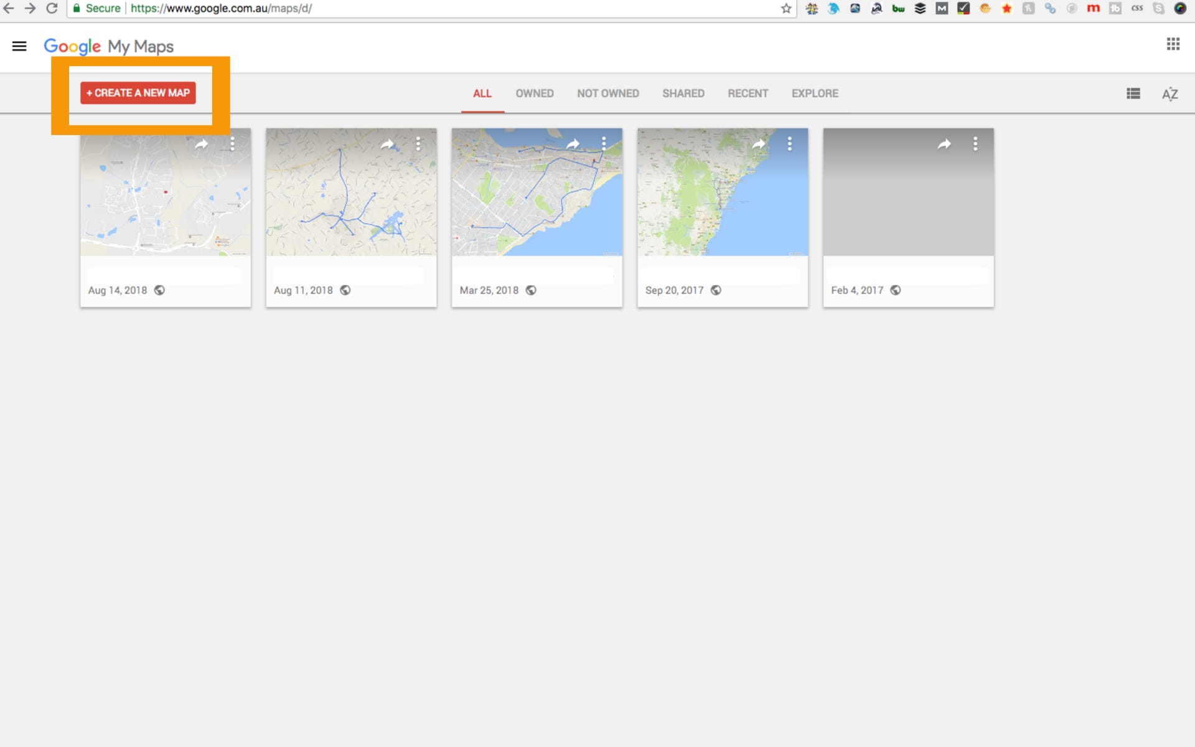
Task: Click the orange star extension icon
Action: (x=1006, y=8)
